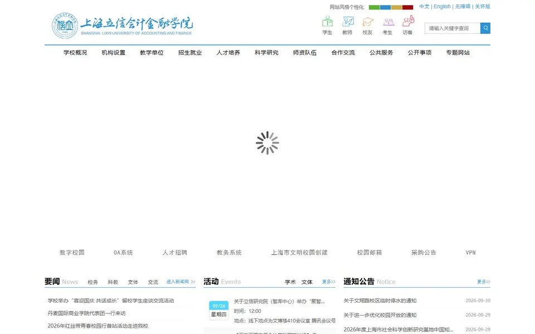The height and width of the screenshot is (334, 535).
Task: Go to the OA系统 quick link
Action: click(x=123, y=253)
